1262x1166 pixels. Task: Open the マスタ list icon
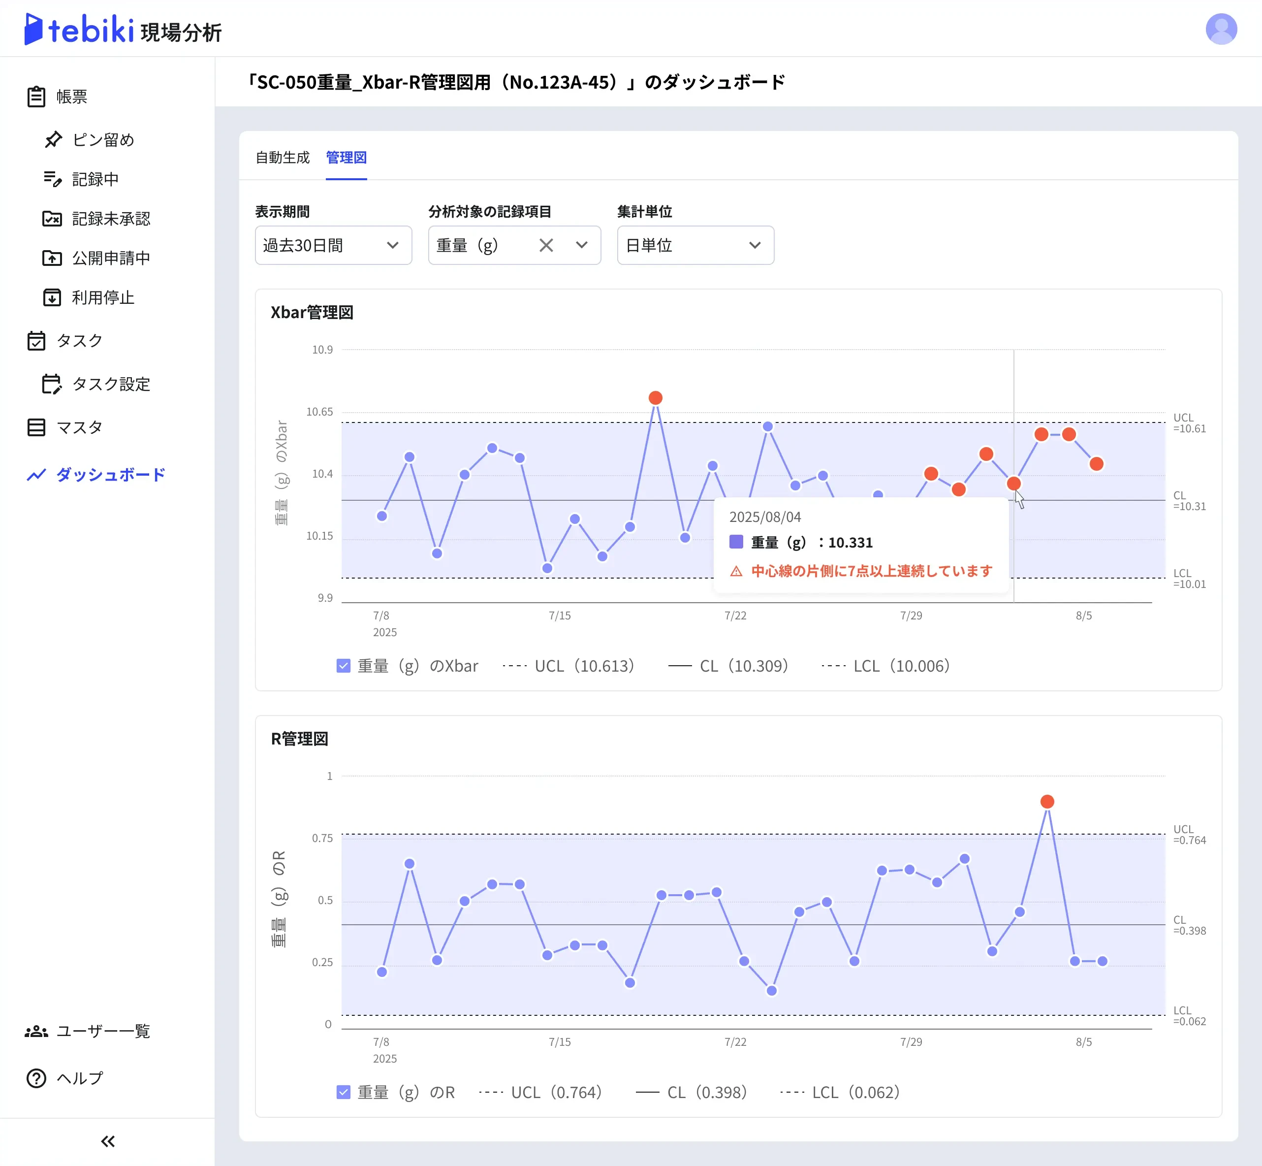point(36,427)
